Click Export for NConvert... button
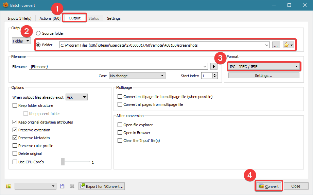The height and width of the screenshot is (195, 313). (x=102, y=186)
